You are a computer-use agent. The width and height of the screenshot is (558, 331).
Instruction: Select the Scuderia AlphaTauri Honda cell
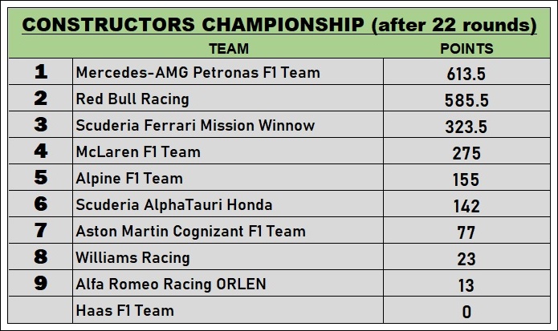point(174,205)
